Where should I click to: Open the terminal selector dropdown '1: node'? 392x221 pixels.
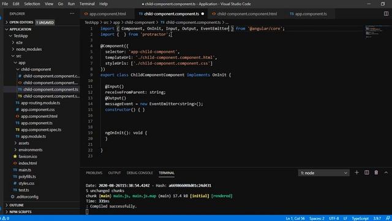tap(324, 173)
